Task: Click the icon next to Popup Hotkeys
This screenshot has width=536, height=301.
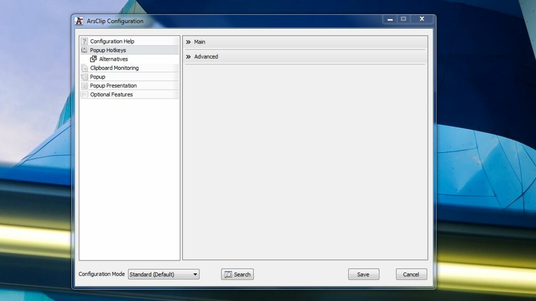Action: click(x=84, y=50)
